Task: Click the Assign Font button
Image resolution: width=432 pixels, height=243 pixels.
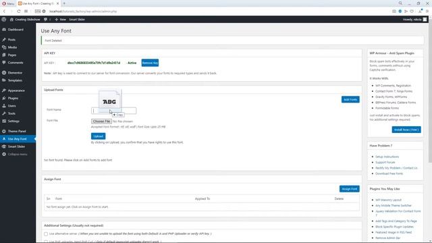Action: click(x=350, y=189)
